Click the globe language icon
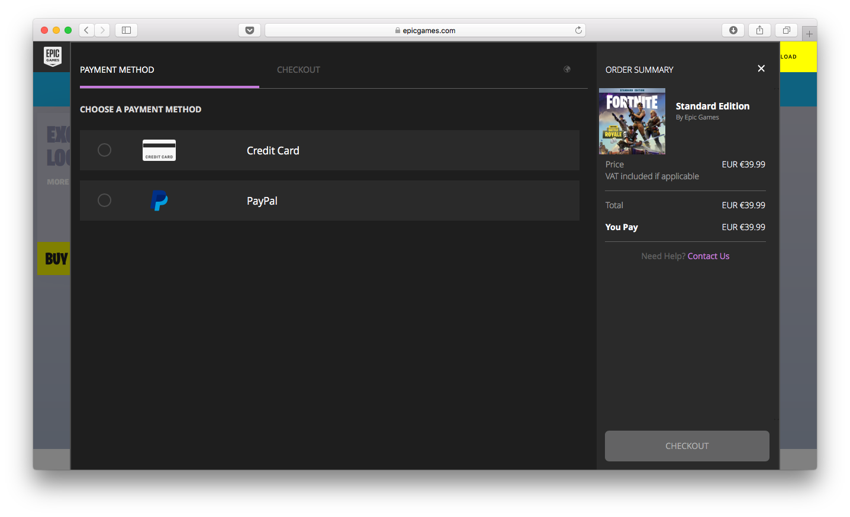Image resolution: width=850 pixels, height=517 pixels. tap(567, 69)
